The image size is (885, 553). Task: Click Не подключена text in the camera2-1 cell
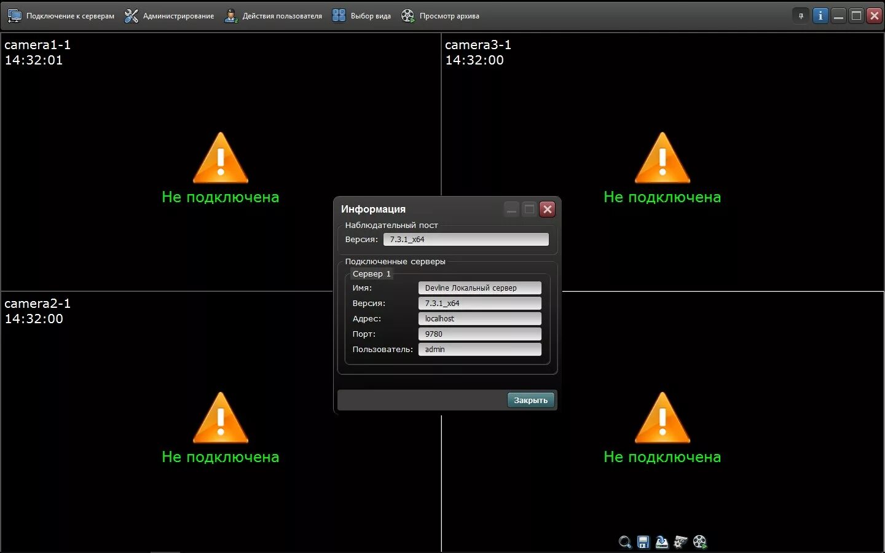click(x=221, y=457)
